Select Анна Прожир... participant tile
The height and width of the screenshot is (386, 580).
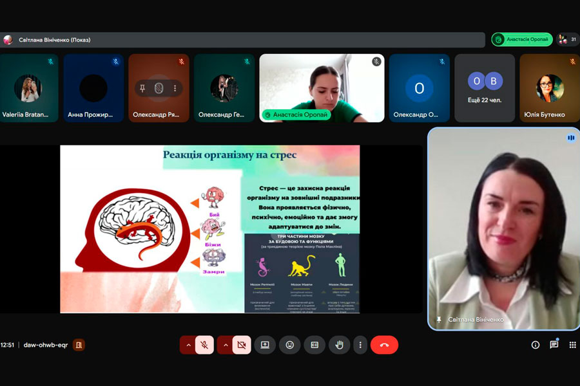click(93, 88)
